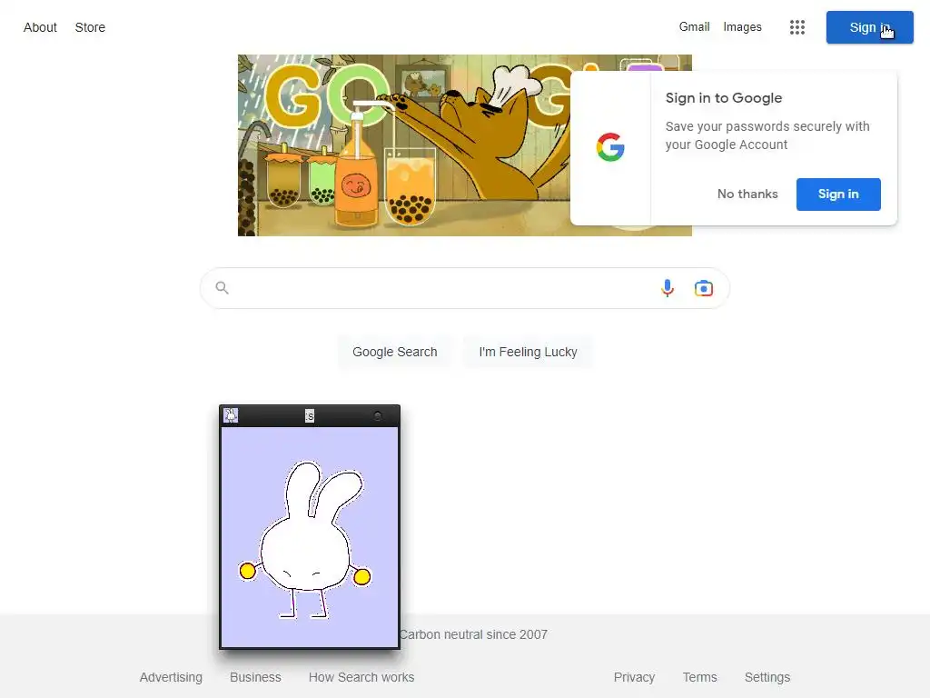The image size is (930, 698).
Task: Open Privacy footer link
Action: point(634,677)
